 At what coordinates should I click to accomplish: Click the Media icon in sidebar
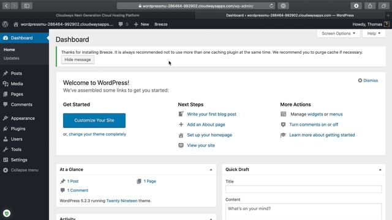6,84
